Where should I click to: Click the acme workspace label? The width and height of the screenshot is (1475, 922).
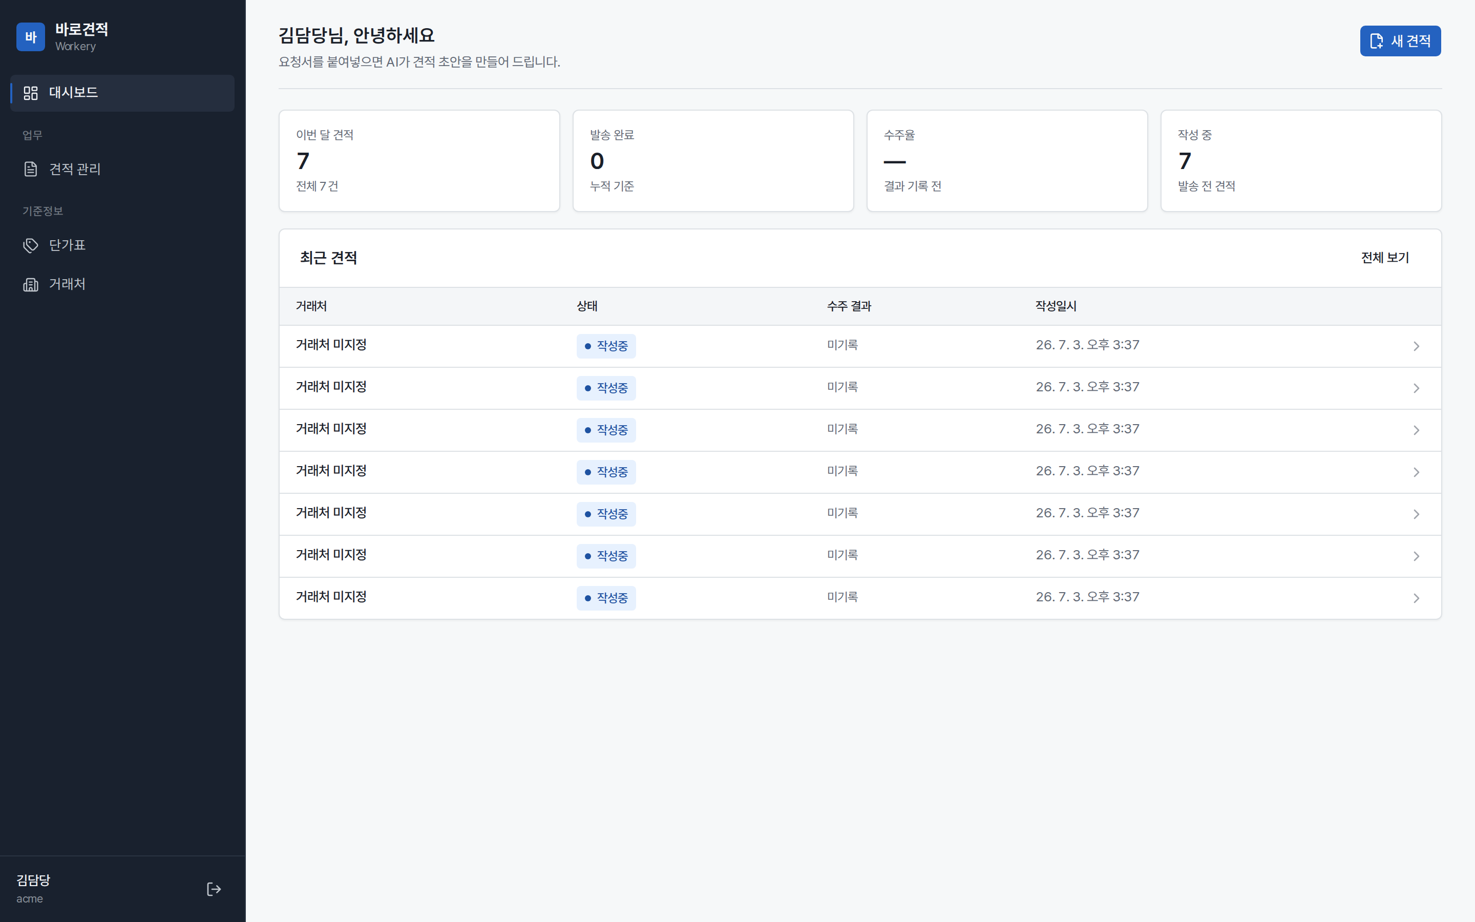29,899
